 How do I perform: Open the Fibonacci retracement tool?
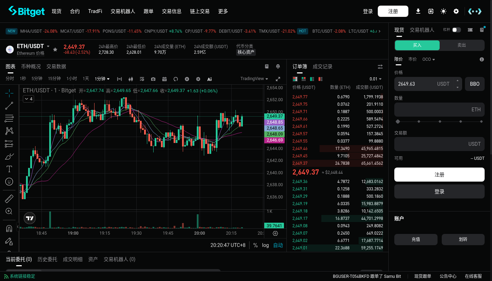9,118
